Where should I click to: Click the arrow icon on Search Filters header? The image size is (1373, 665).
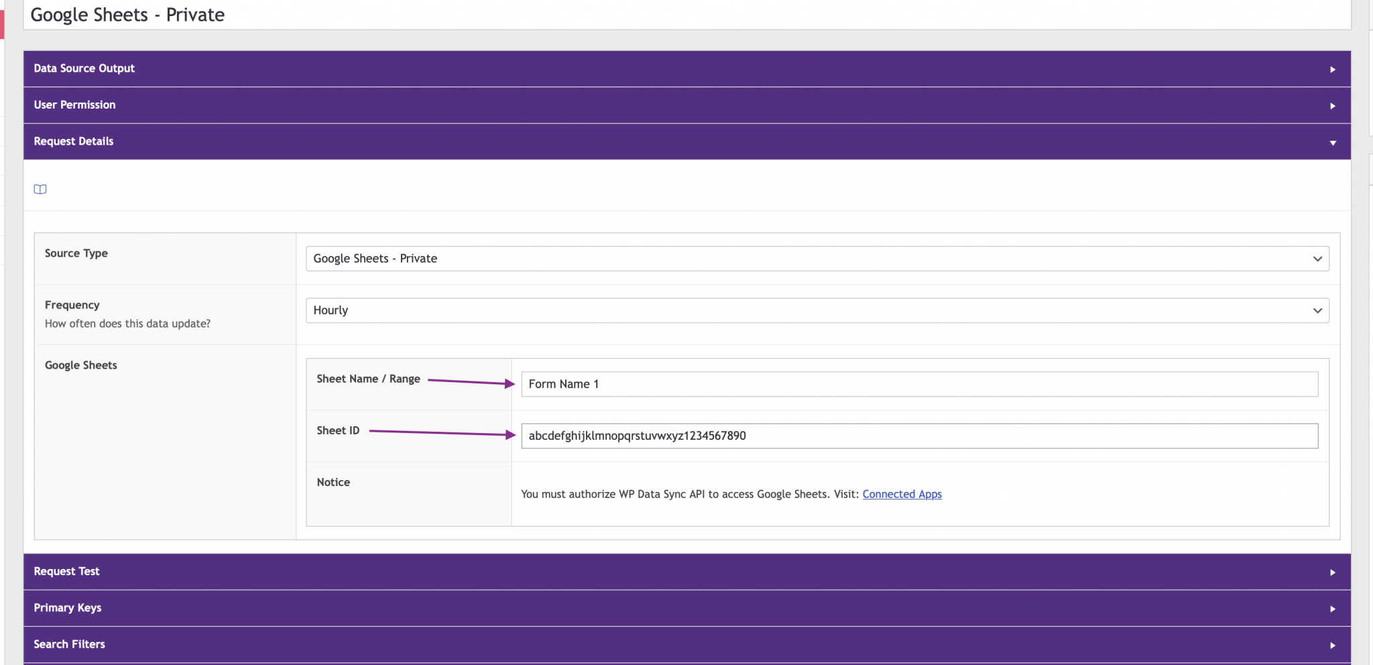[1331, 644]
